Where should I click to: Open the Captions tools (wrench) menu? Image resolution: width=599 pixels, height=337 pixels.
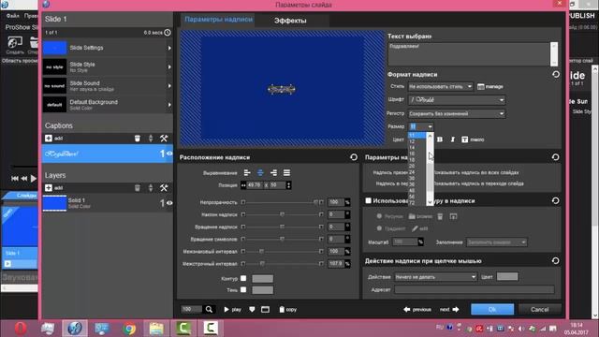164,139
